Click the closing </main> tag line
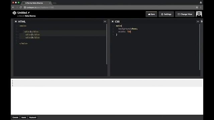The height and width of the screenshot is (120, 214). (x=23, y=43)
